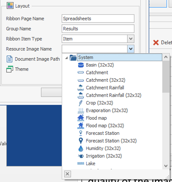This screenshot has height=182, width=172.
Task: Choose the Catchment Rainfall entry
Action: click(x=105, y=88)
